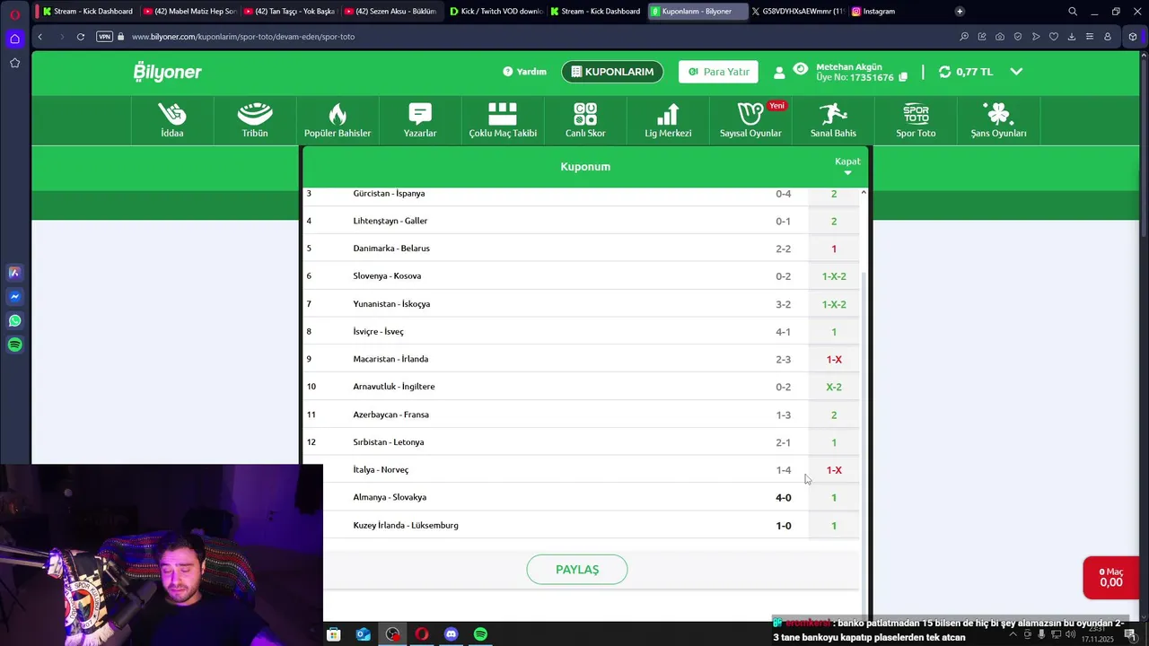Open the Yardım help link
This screenshot has width=1149, height=646.
(524, 72)
